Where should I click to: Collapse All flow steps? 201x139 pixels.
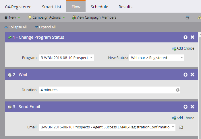(16, 27)
